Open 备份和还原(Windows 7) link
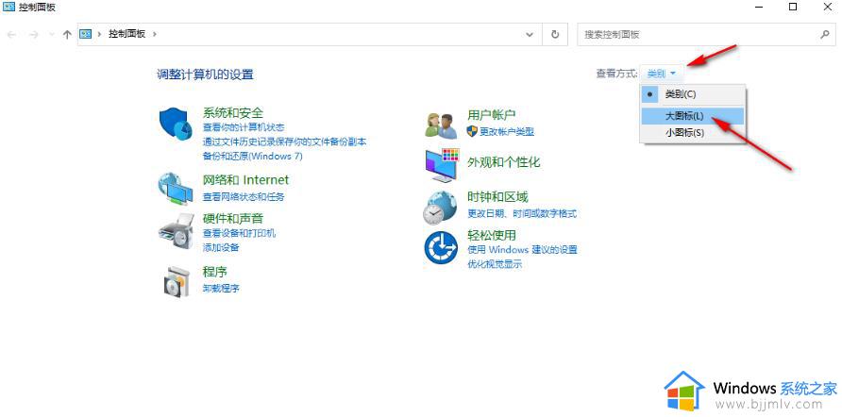Screen dimensions: 842x417 (x=252, y=157)
